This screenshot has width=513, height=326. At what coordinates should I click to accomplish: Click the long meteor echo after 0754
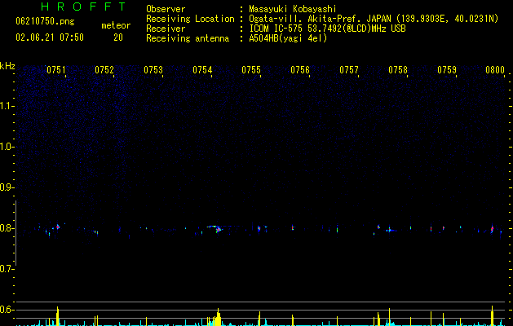pyautogui.click(x=217, y=228)
